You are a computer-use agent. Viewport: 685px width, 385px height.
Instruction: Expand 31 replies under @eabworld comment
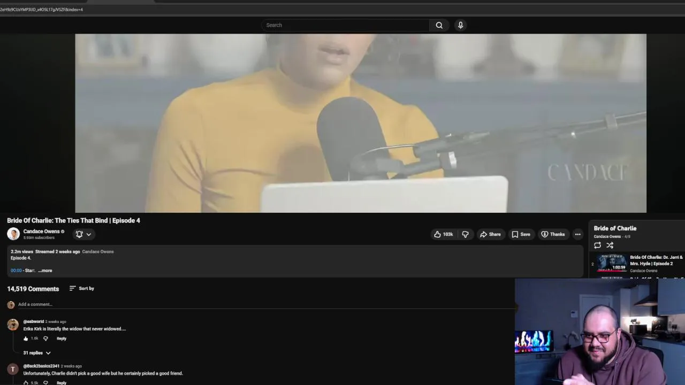[37, 353]
